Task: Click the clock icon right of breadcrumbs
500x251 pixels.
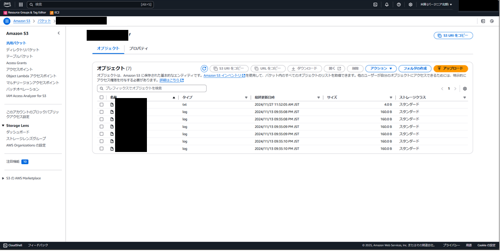Action: pos(492,21)
